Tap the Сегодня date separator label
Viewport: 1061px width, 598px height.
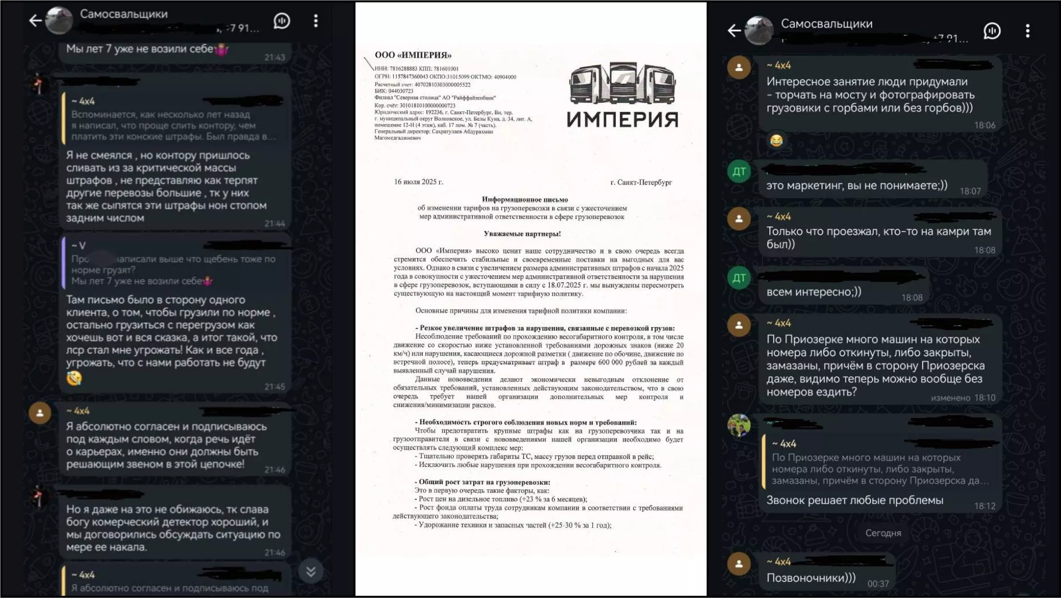883,533
